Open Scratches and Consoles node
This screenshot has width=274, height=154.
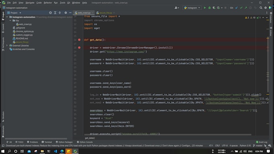pos(23,49)
